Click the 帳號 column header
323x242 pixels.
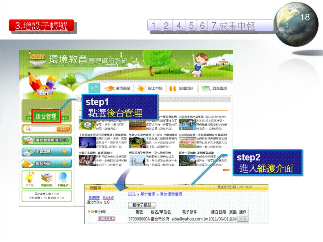pos(139,212)
